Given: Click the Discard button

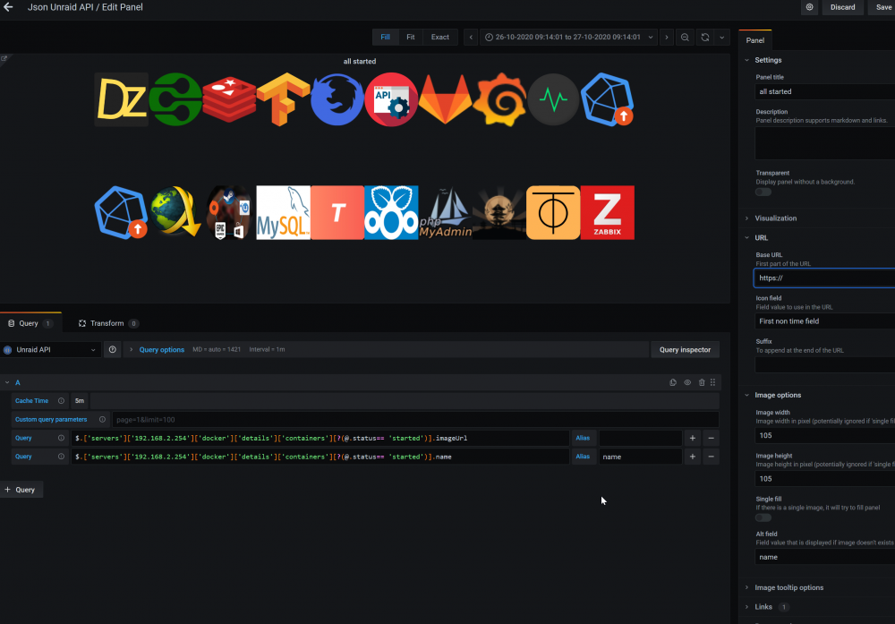Looking at the screenshot, I should click(x=842, y=7).
